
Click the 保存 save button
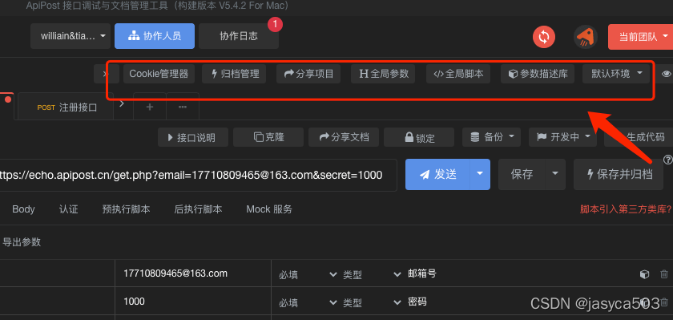(522, 174)
